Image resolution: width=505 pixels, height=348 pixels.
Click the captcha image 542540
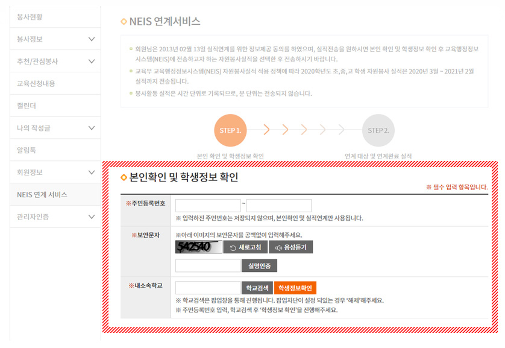pyautogui.click(x=199, y=247)
